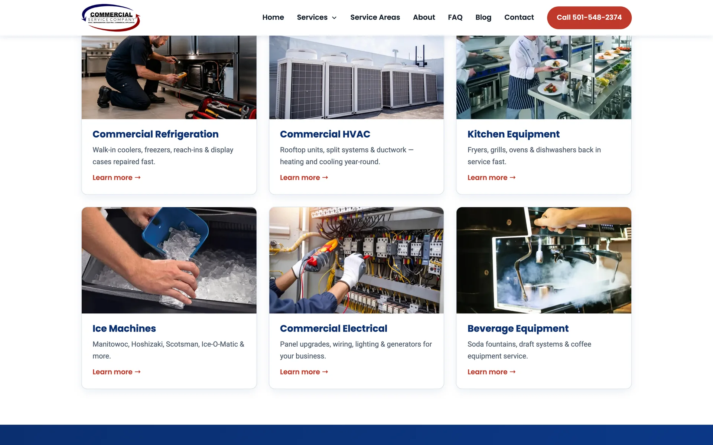Click 'Soda fountains, draft systems' description text
The image size is (713, 445).
(529, 350)
